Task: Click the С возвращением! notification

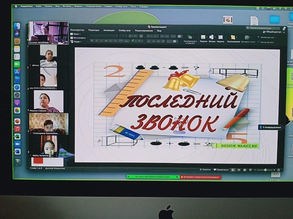Action: [x=271, y=127]
